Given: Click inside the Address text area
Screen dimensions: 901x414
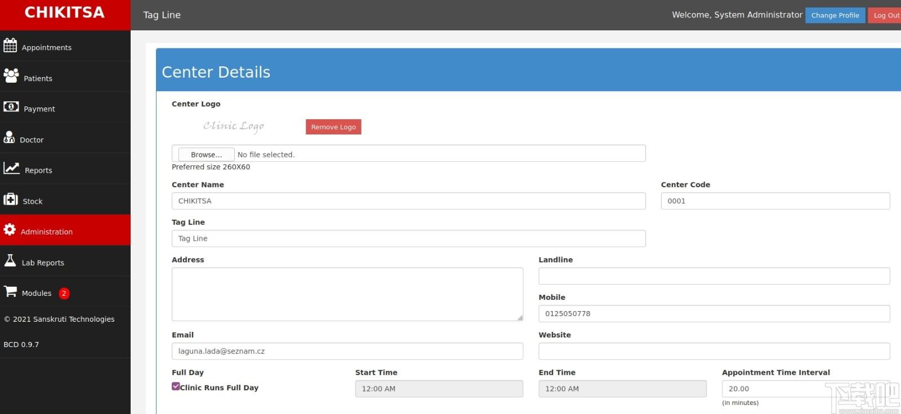Looking at the screenshot, I should [x=347, y=294].
